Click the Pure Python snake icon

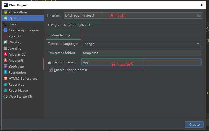point(6,12)
